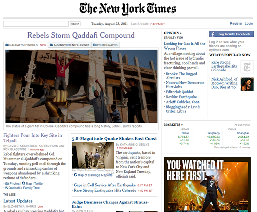Click the video camera icon beside Arming With Intelligence

[x=51, y=45]
